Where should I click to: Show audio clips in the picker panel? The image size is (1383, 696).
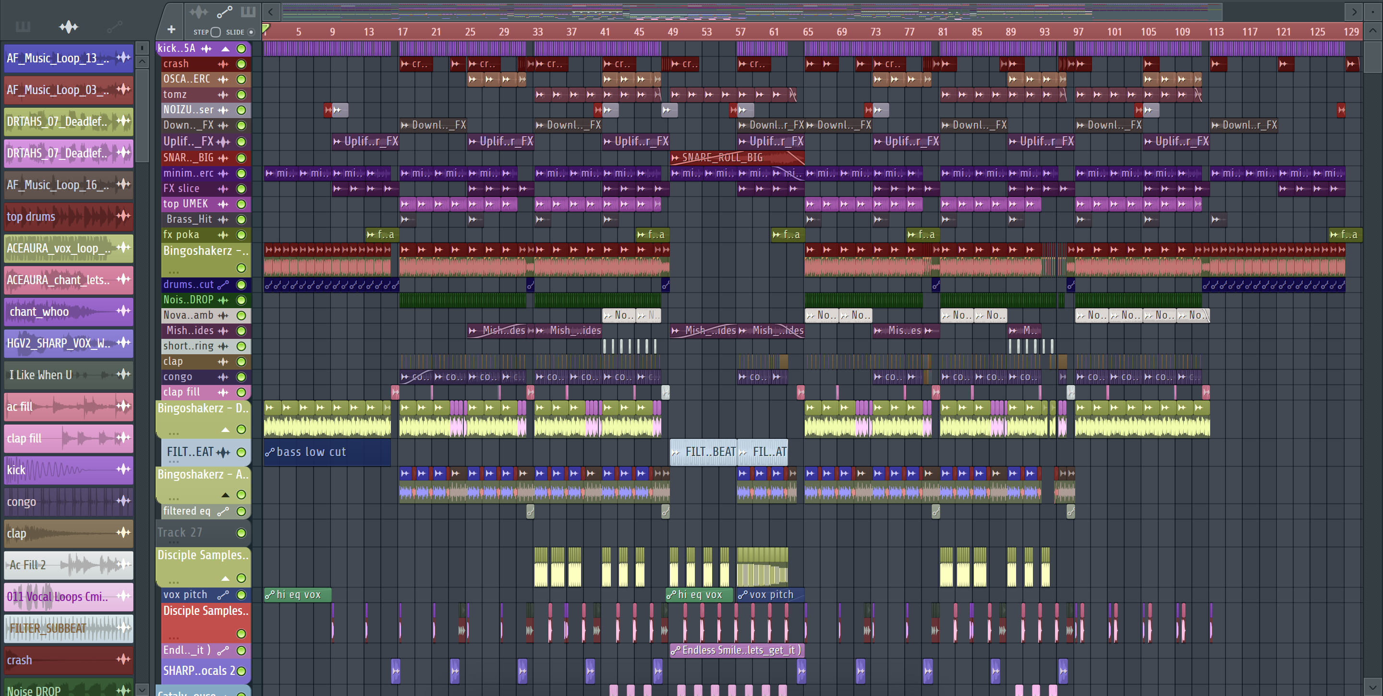[68, 26]
